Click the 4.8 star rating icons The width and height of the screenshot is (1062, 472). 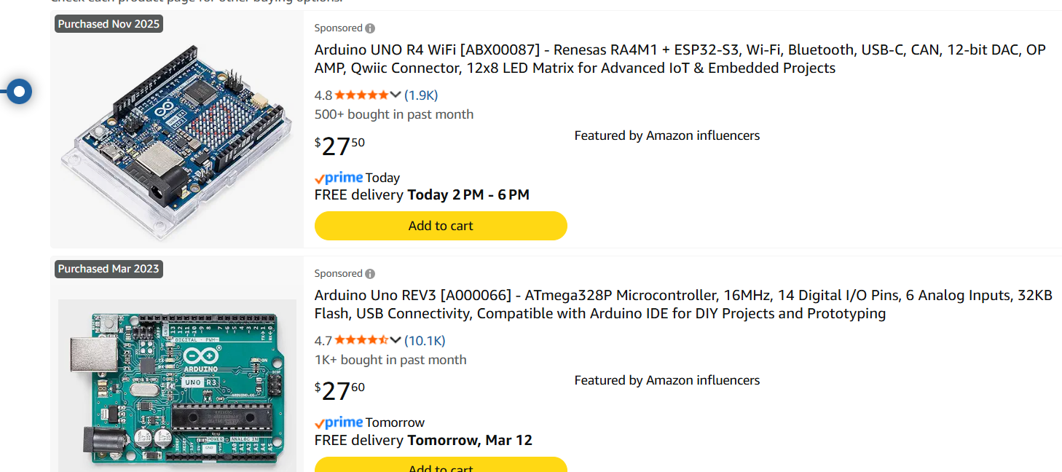361,95
